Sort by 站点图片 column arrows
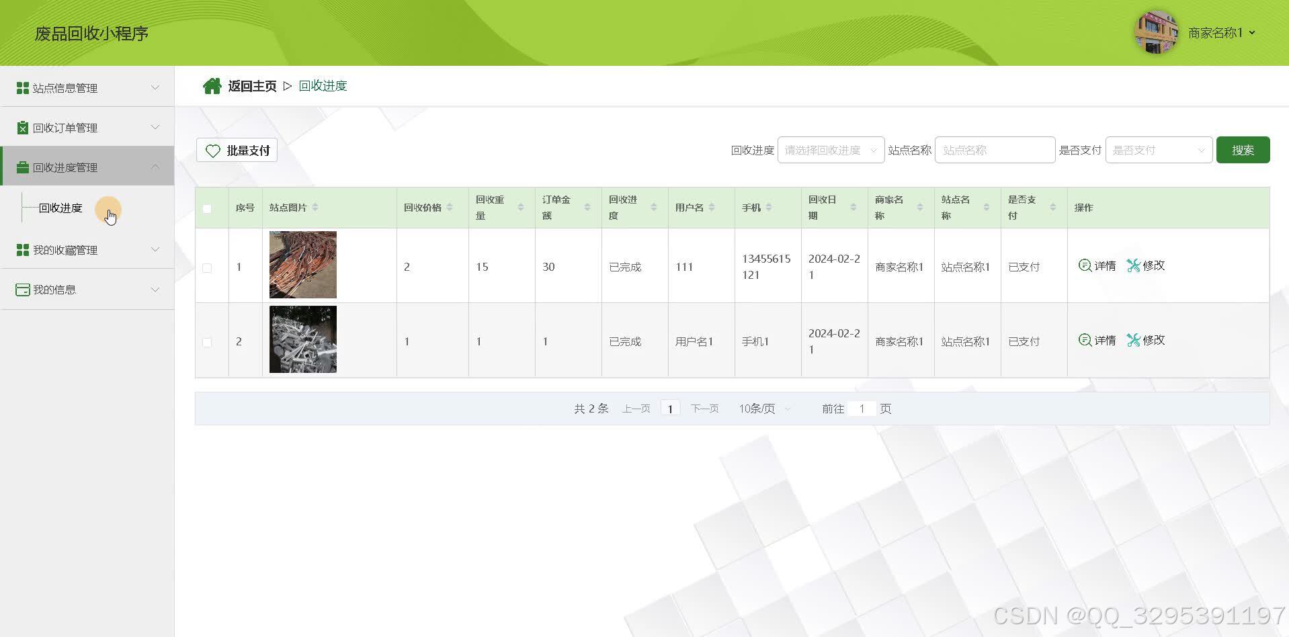The height and width of the screenshot is (637, 1289). [315, 208]
